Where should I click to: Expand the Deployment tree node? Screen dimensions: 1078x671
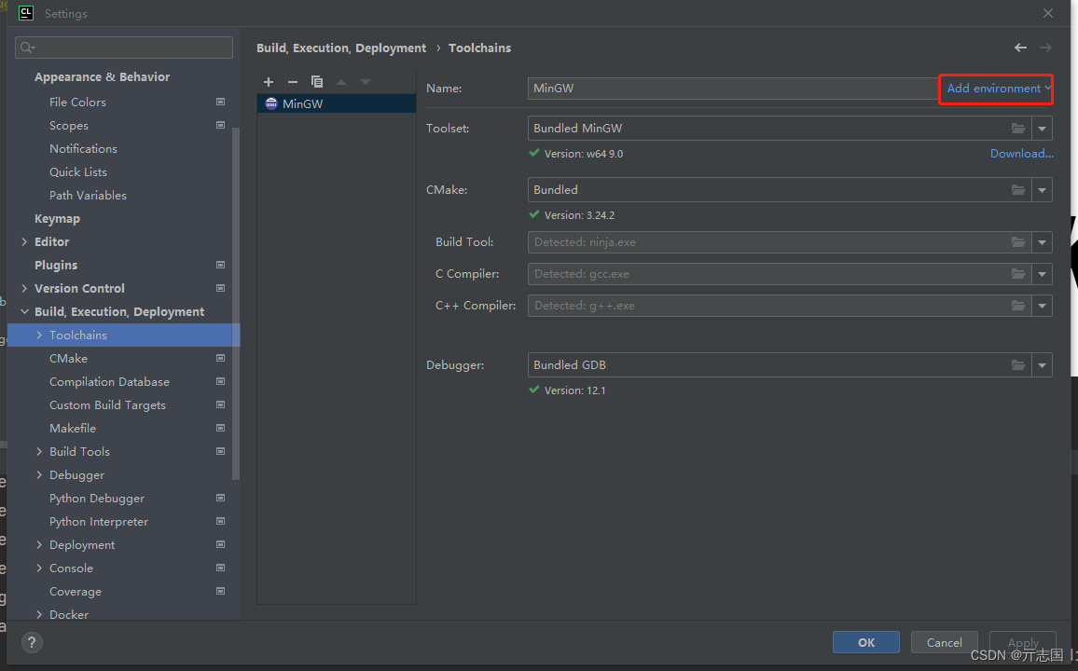click(x=39, y=544)
